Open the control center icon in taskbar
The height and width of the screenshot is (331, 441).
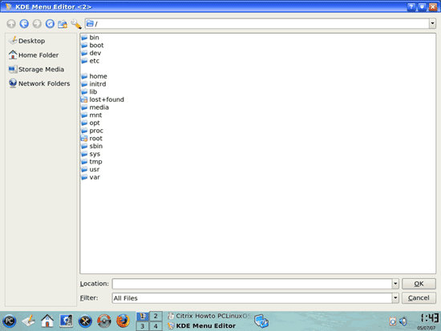tap(67, 321)
